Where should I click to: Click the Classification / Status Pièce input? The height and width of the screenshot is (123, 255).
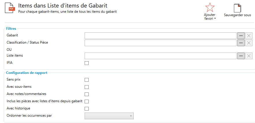coord(160,43)
